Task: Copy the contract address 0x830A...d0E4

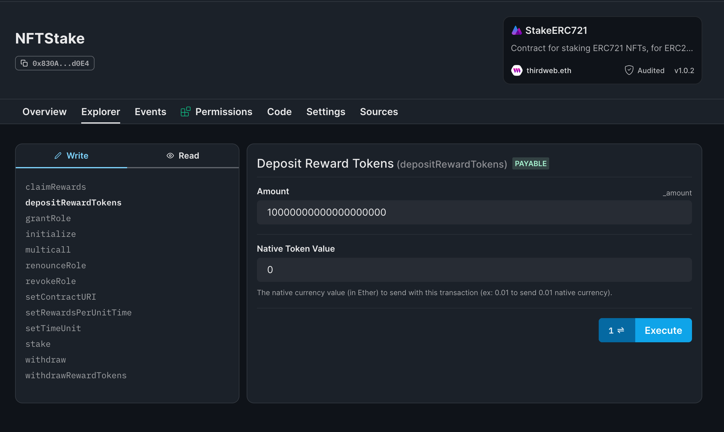Action: coord(55,63)
